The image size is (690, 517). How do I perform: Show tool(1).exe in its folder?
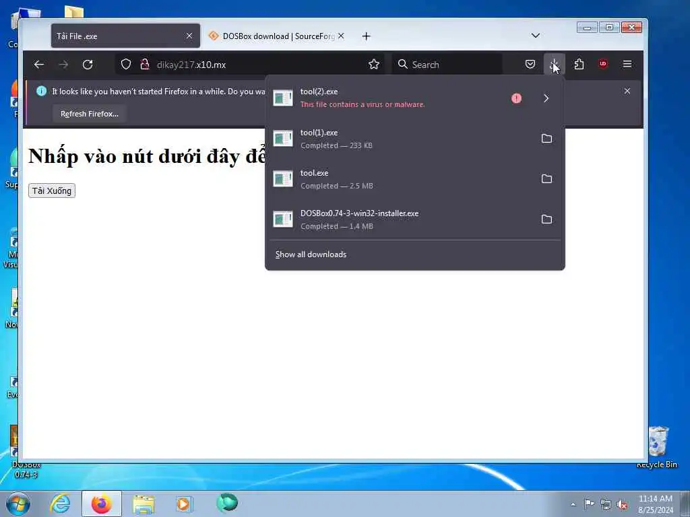pyautogui.click(x=546, y=139)
